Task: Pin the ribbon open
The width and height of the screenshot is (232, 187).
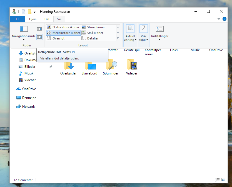Action: [x=218, y=19]
